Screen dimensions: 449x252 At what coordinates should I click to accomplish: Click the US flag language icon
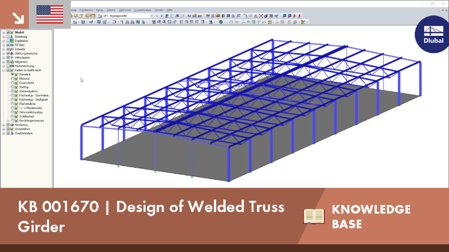coord(50,14)
